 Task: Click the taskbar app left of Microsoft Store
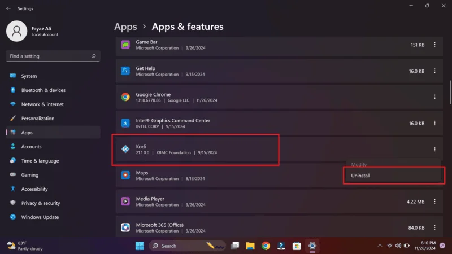point(281,246)
